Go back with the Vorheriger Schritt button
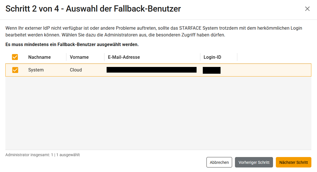This screenshot has width=317, height=172. click(x=254, y=162)
